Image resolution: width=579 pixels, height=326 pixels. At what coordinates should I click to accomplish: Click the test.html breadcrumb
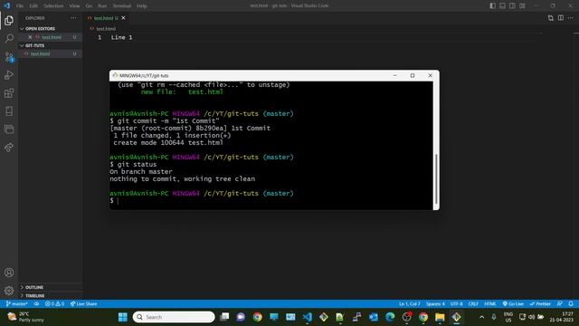tap(106, 28)
